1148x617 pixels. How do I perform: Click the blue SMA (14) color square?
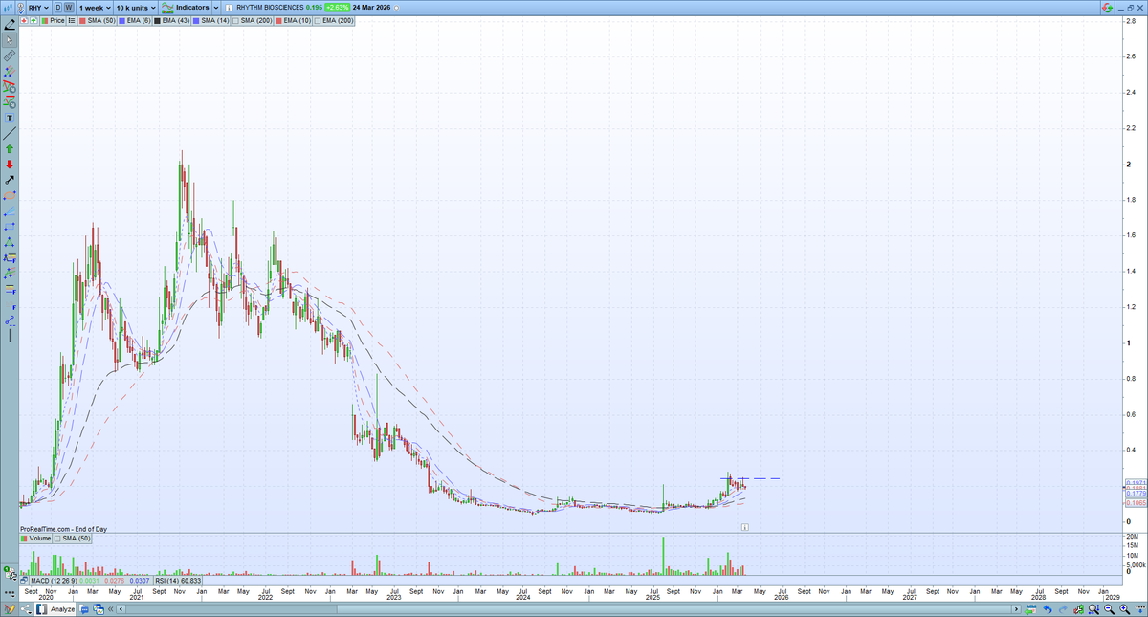pyautogui.click(x=195, y=21)
